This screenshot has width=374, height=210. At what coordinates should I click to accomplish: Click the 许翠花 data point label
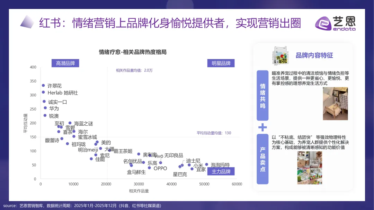click(54, 86)
